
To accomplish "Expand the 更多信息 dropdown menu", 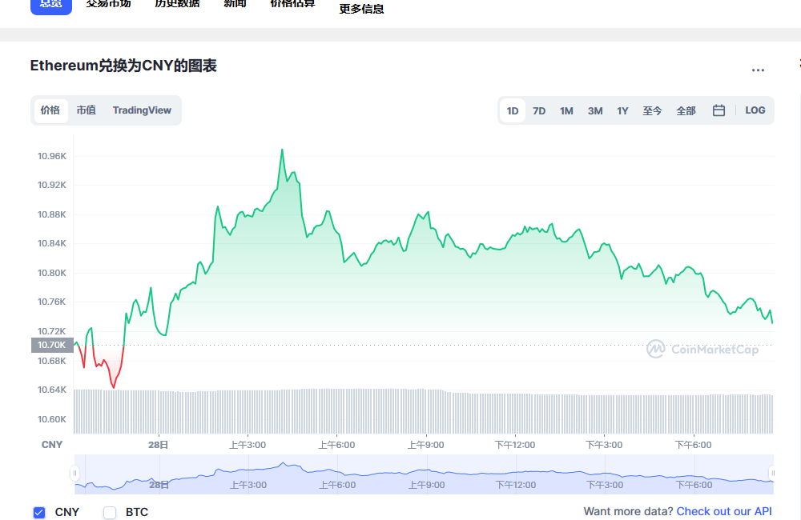I will [x=361, y=9].
